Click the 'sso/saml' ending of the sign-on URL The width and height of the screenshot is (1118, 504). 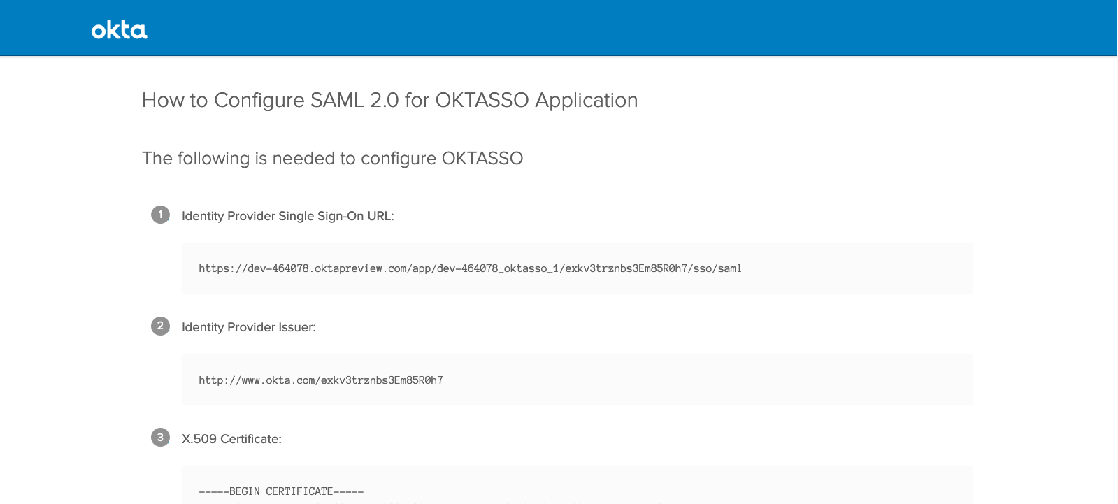click(x=717, y=268)
